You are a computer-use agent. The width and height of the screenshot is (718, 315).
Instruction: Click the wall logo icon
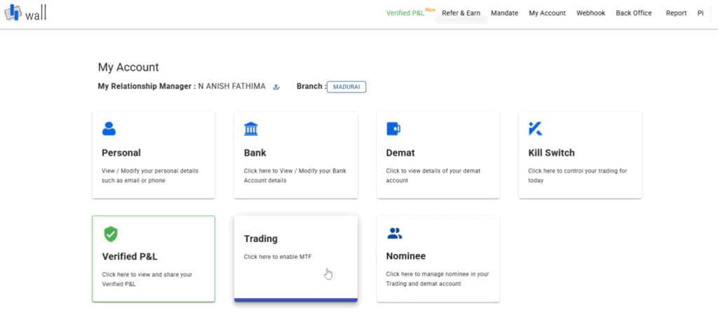pos(13,13)
